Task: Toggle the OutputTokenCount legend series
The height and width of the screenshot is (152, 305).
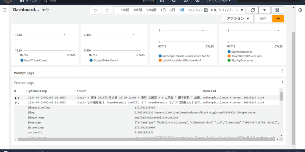Action: (x=102, y=60)
